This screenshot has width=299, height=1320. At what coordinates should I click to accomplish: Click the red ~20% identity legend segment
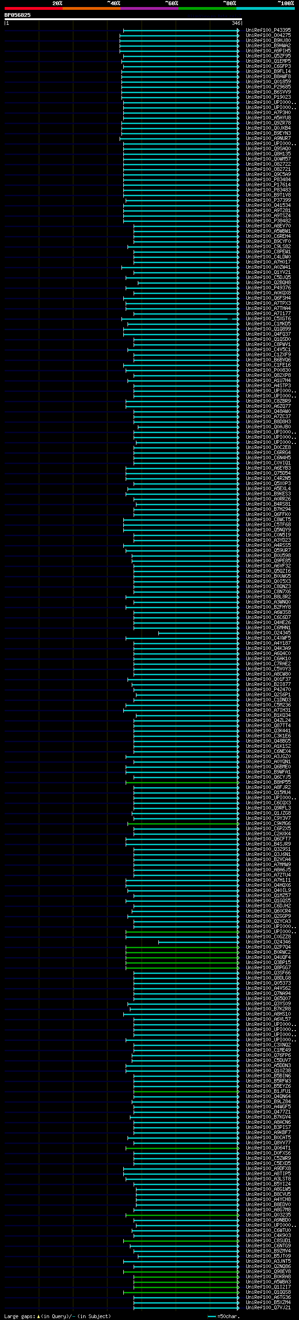(x=33, y=8)
